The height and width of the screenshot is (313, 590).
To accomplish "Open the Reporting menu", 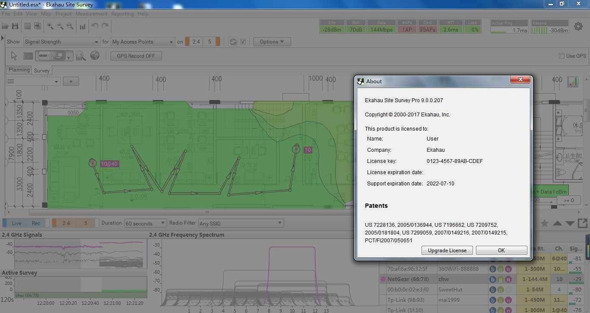I will pyautogui.click(x=123, y=14).
